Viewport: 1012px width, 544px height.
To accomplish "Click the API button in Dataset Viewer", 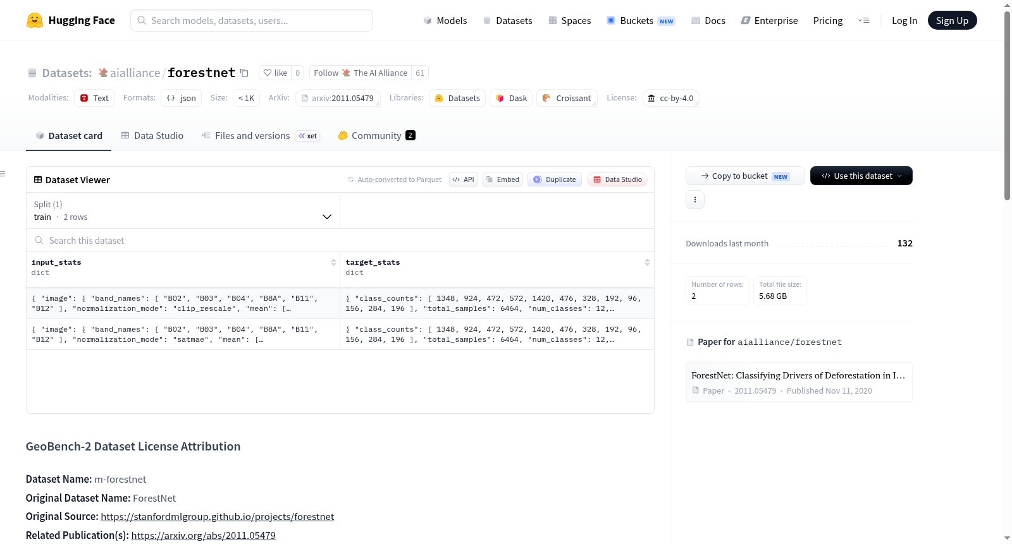I will click(463, 179).
